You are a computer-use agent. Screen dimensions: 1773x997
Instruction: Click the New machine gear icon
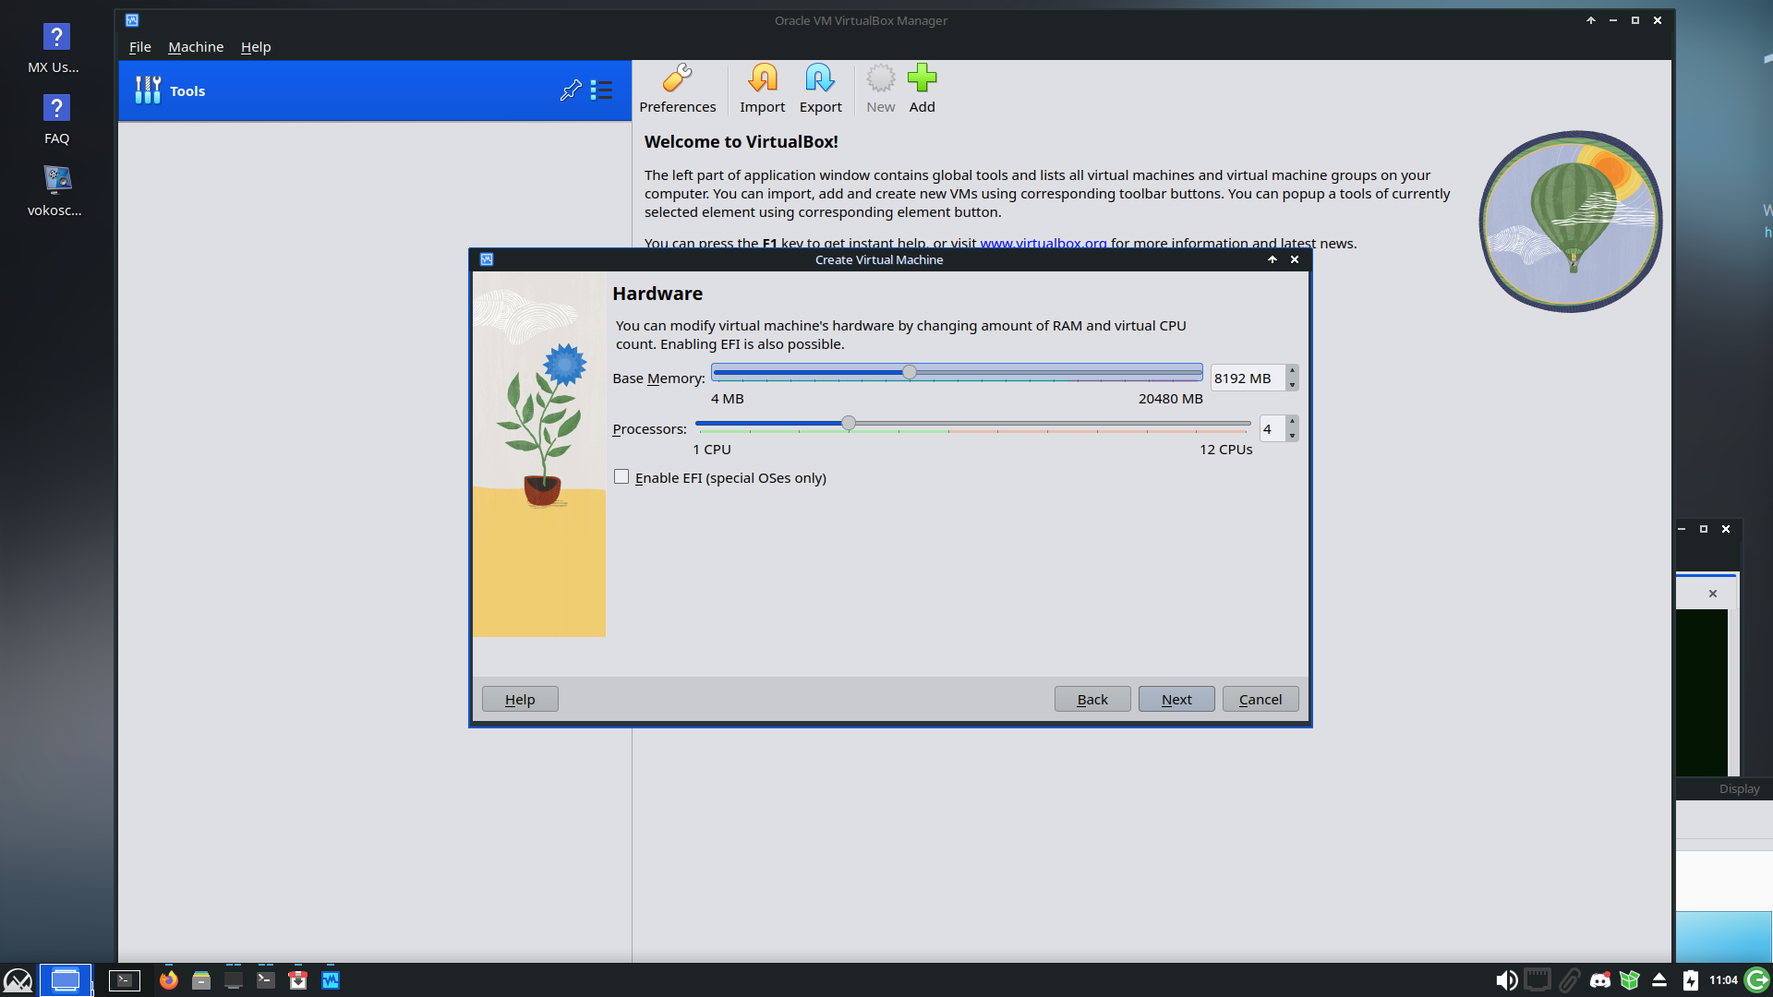coord(880,78)
